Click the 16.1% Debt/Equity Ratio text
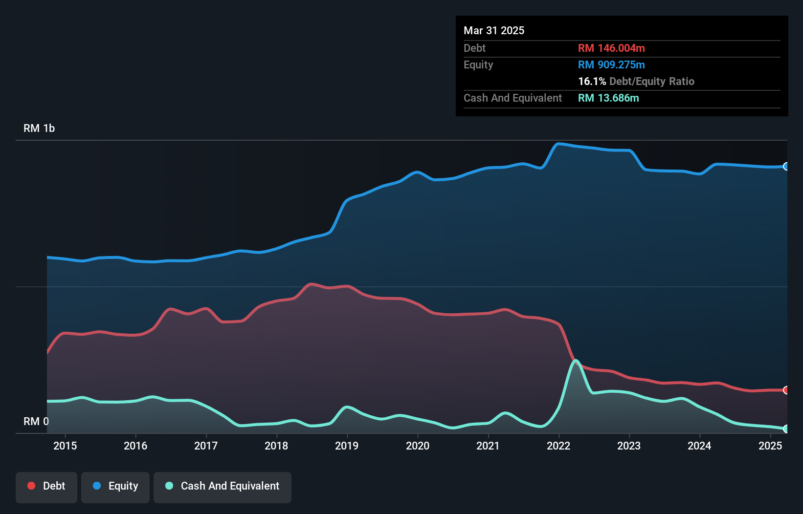The width and height of the screenshot is (803, 514). click(x=636, y=82)
